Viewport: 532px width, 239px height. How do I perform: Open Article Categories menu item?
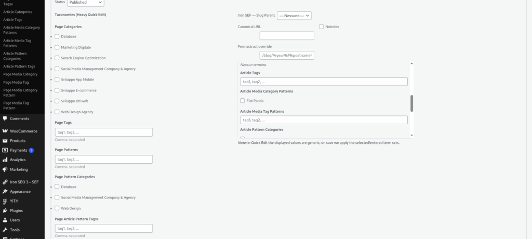pyautogui.click(x=18, y=12)
